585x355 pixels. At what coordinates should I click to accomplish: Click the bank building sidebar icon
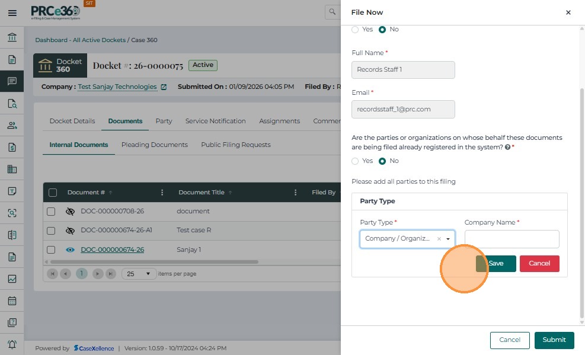pyautogui.click(x=12, y=38)
